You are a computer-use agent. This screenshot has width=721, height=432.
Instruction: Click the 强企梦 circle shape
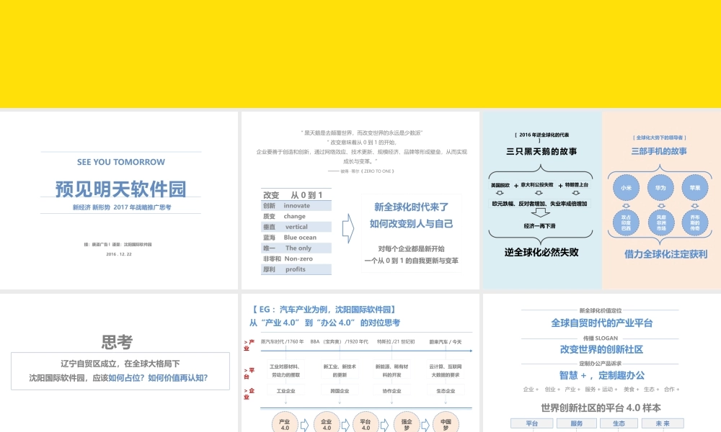tap(407, 423)
